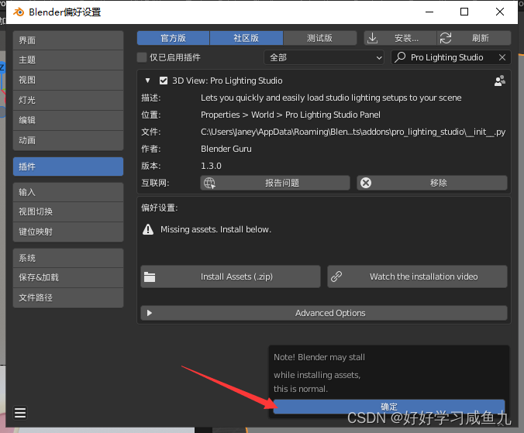
Task: Click the Missing assets warning text
Action: (x=216, y=229)
